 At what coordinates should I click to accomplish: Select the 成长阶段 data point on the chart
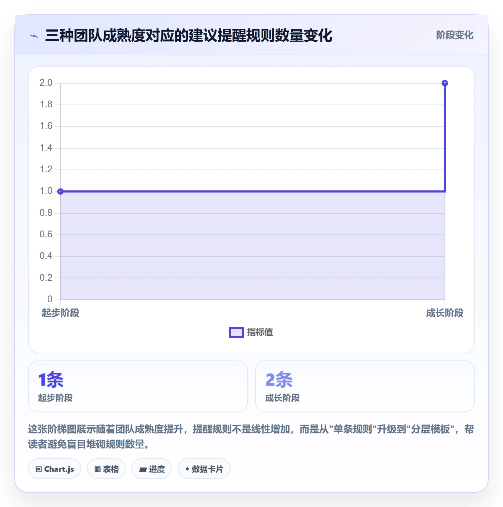point(445,83)
